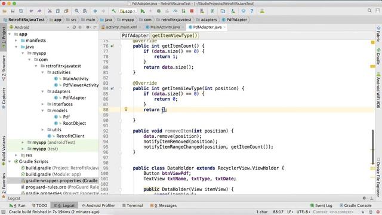The height and width of the screenshot is (215, 382).
Task: Click the yellow warning marker in error stripe
Action: pos(372,66)
